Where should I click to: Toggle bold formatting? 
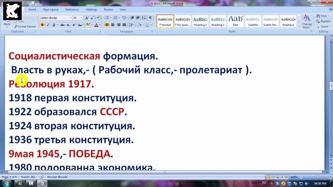tap(42, 25)
